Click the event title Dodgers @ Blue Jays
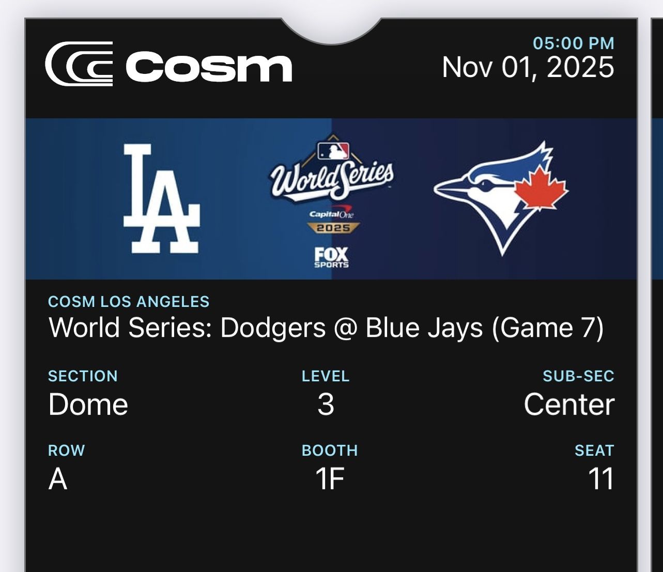 [x=326, y=327]
